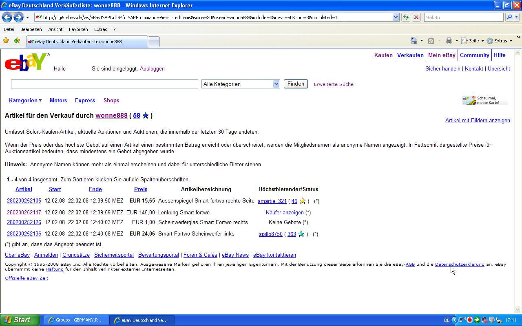Image resolution: width=522 pixels, height=326 pixels.
Task: Open the Alle Kategorien dropdown
Action: coord(241,84)
